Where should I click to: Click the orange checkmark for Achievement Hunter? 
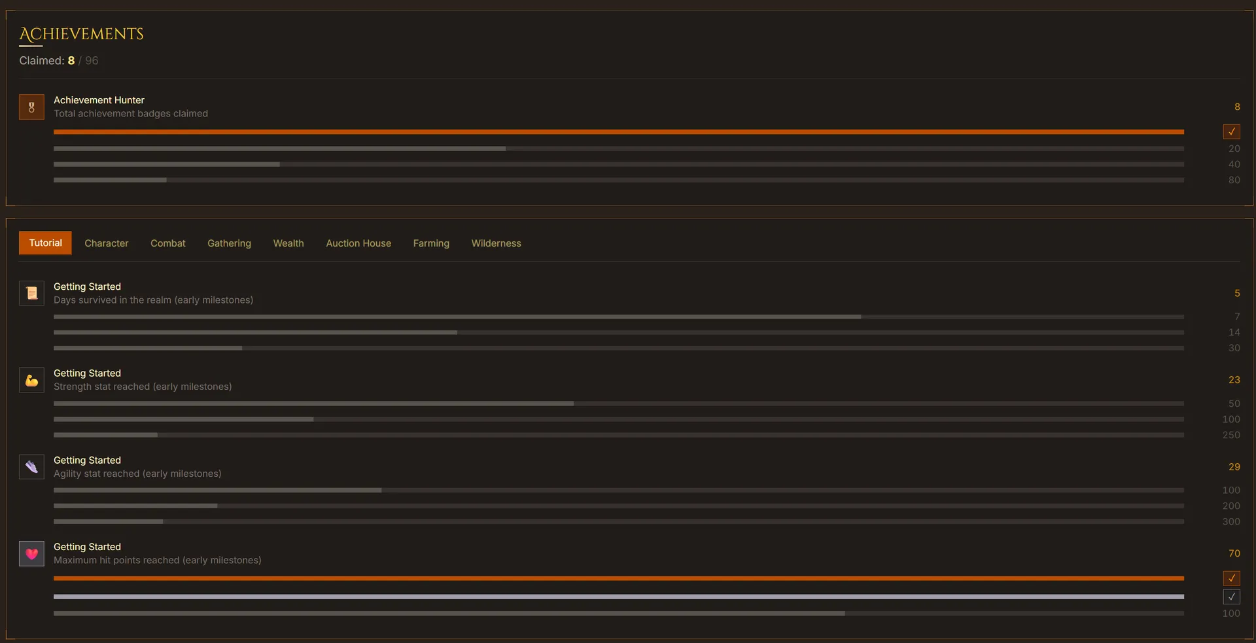(x=1232, y=131)
